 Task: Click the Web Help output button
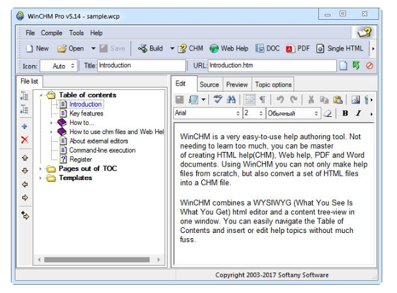pos(229,49)
